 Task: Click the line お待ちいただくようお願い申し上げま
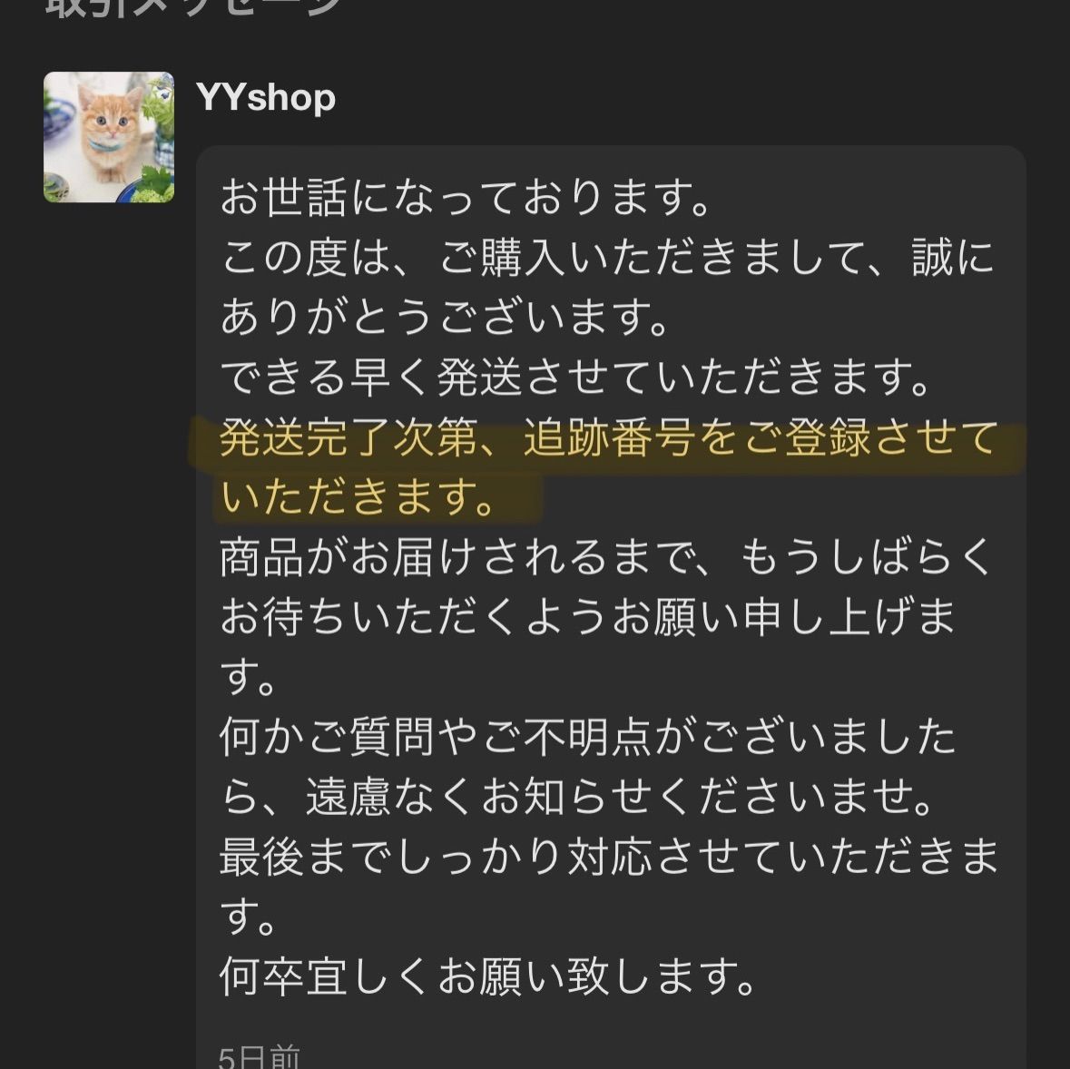[x=587, y=617]
